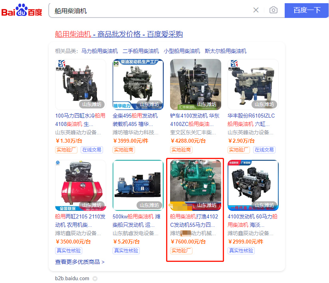Click 实地验商 tag under ¥3999.00元/件
The width and height of the screenshot is (329, 283).
click(x=124, y=150)
